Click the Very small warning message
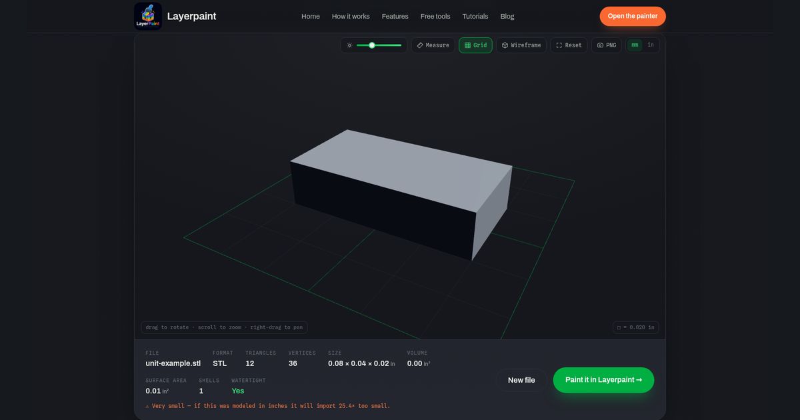 tap(267, 406)
